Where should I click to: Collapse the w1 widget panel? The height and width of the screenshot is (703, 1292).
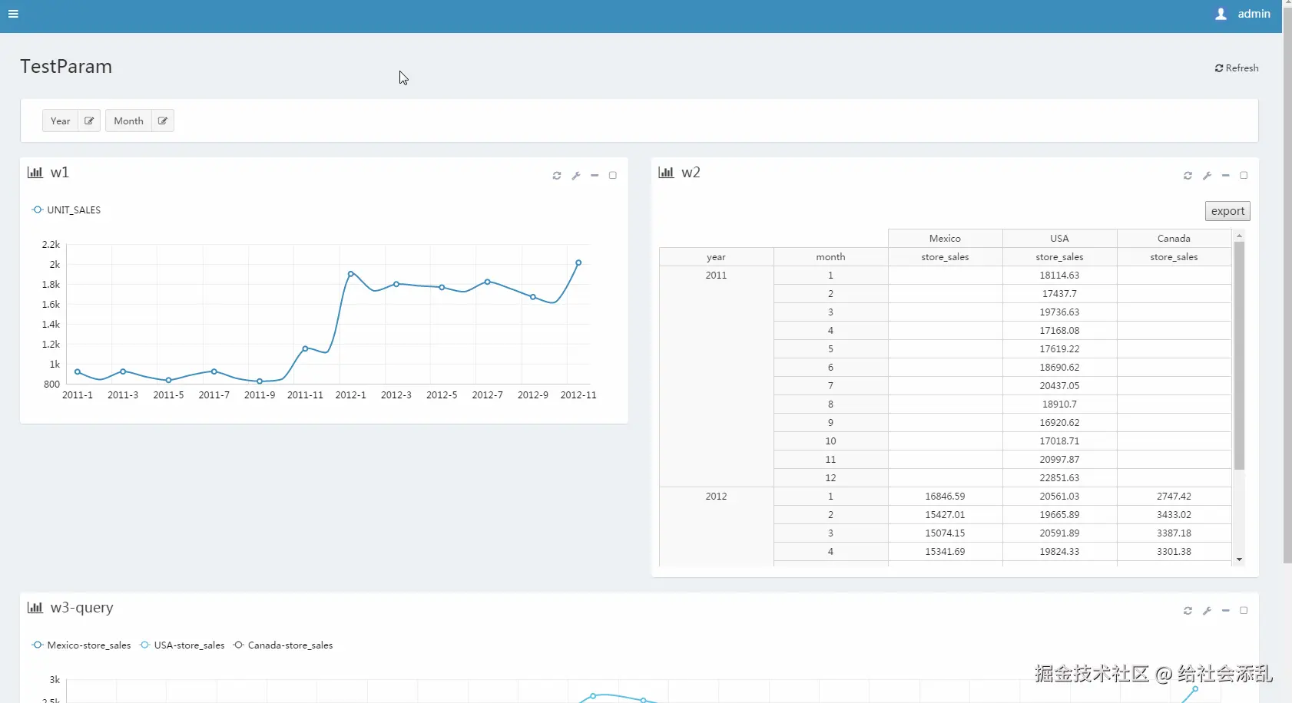tap(595, 176)
